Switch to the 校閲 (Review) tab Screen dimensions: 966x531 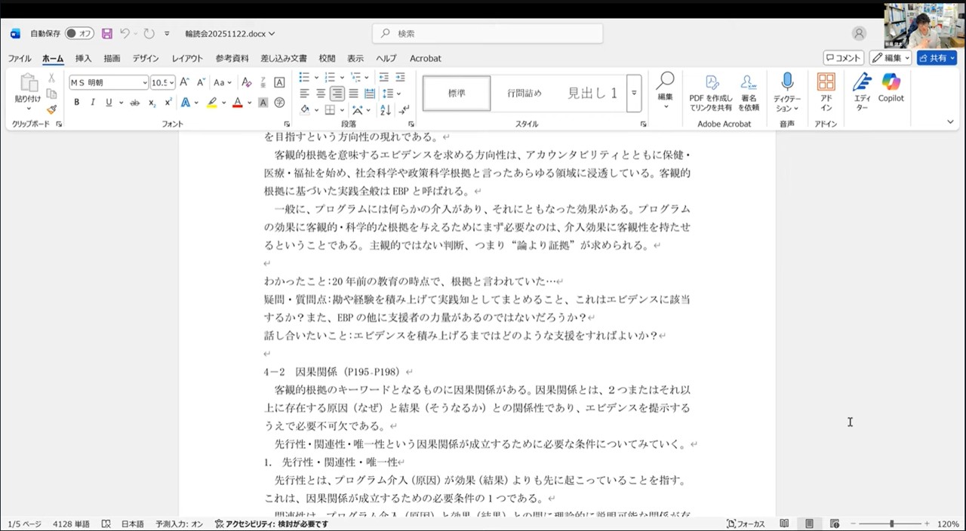[x=327, y=58]
